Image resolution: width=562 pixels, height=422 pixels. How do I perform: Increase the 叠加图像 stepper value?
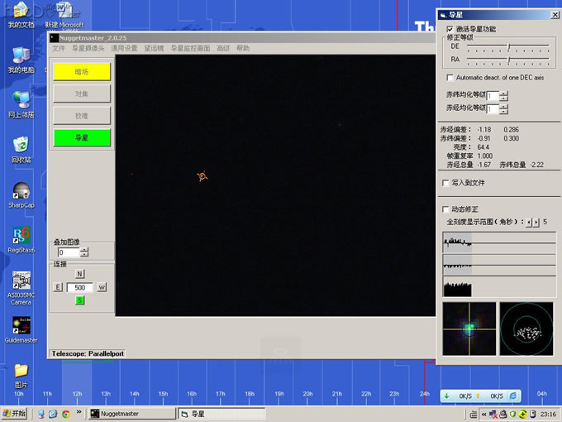(x=83, y=249)
